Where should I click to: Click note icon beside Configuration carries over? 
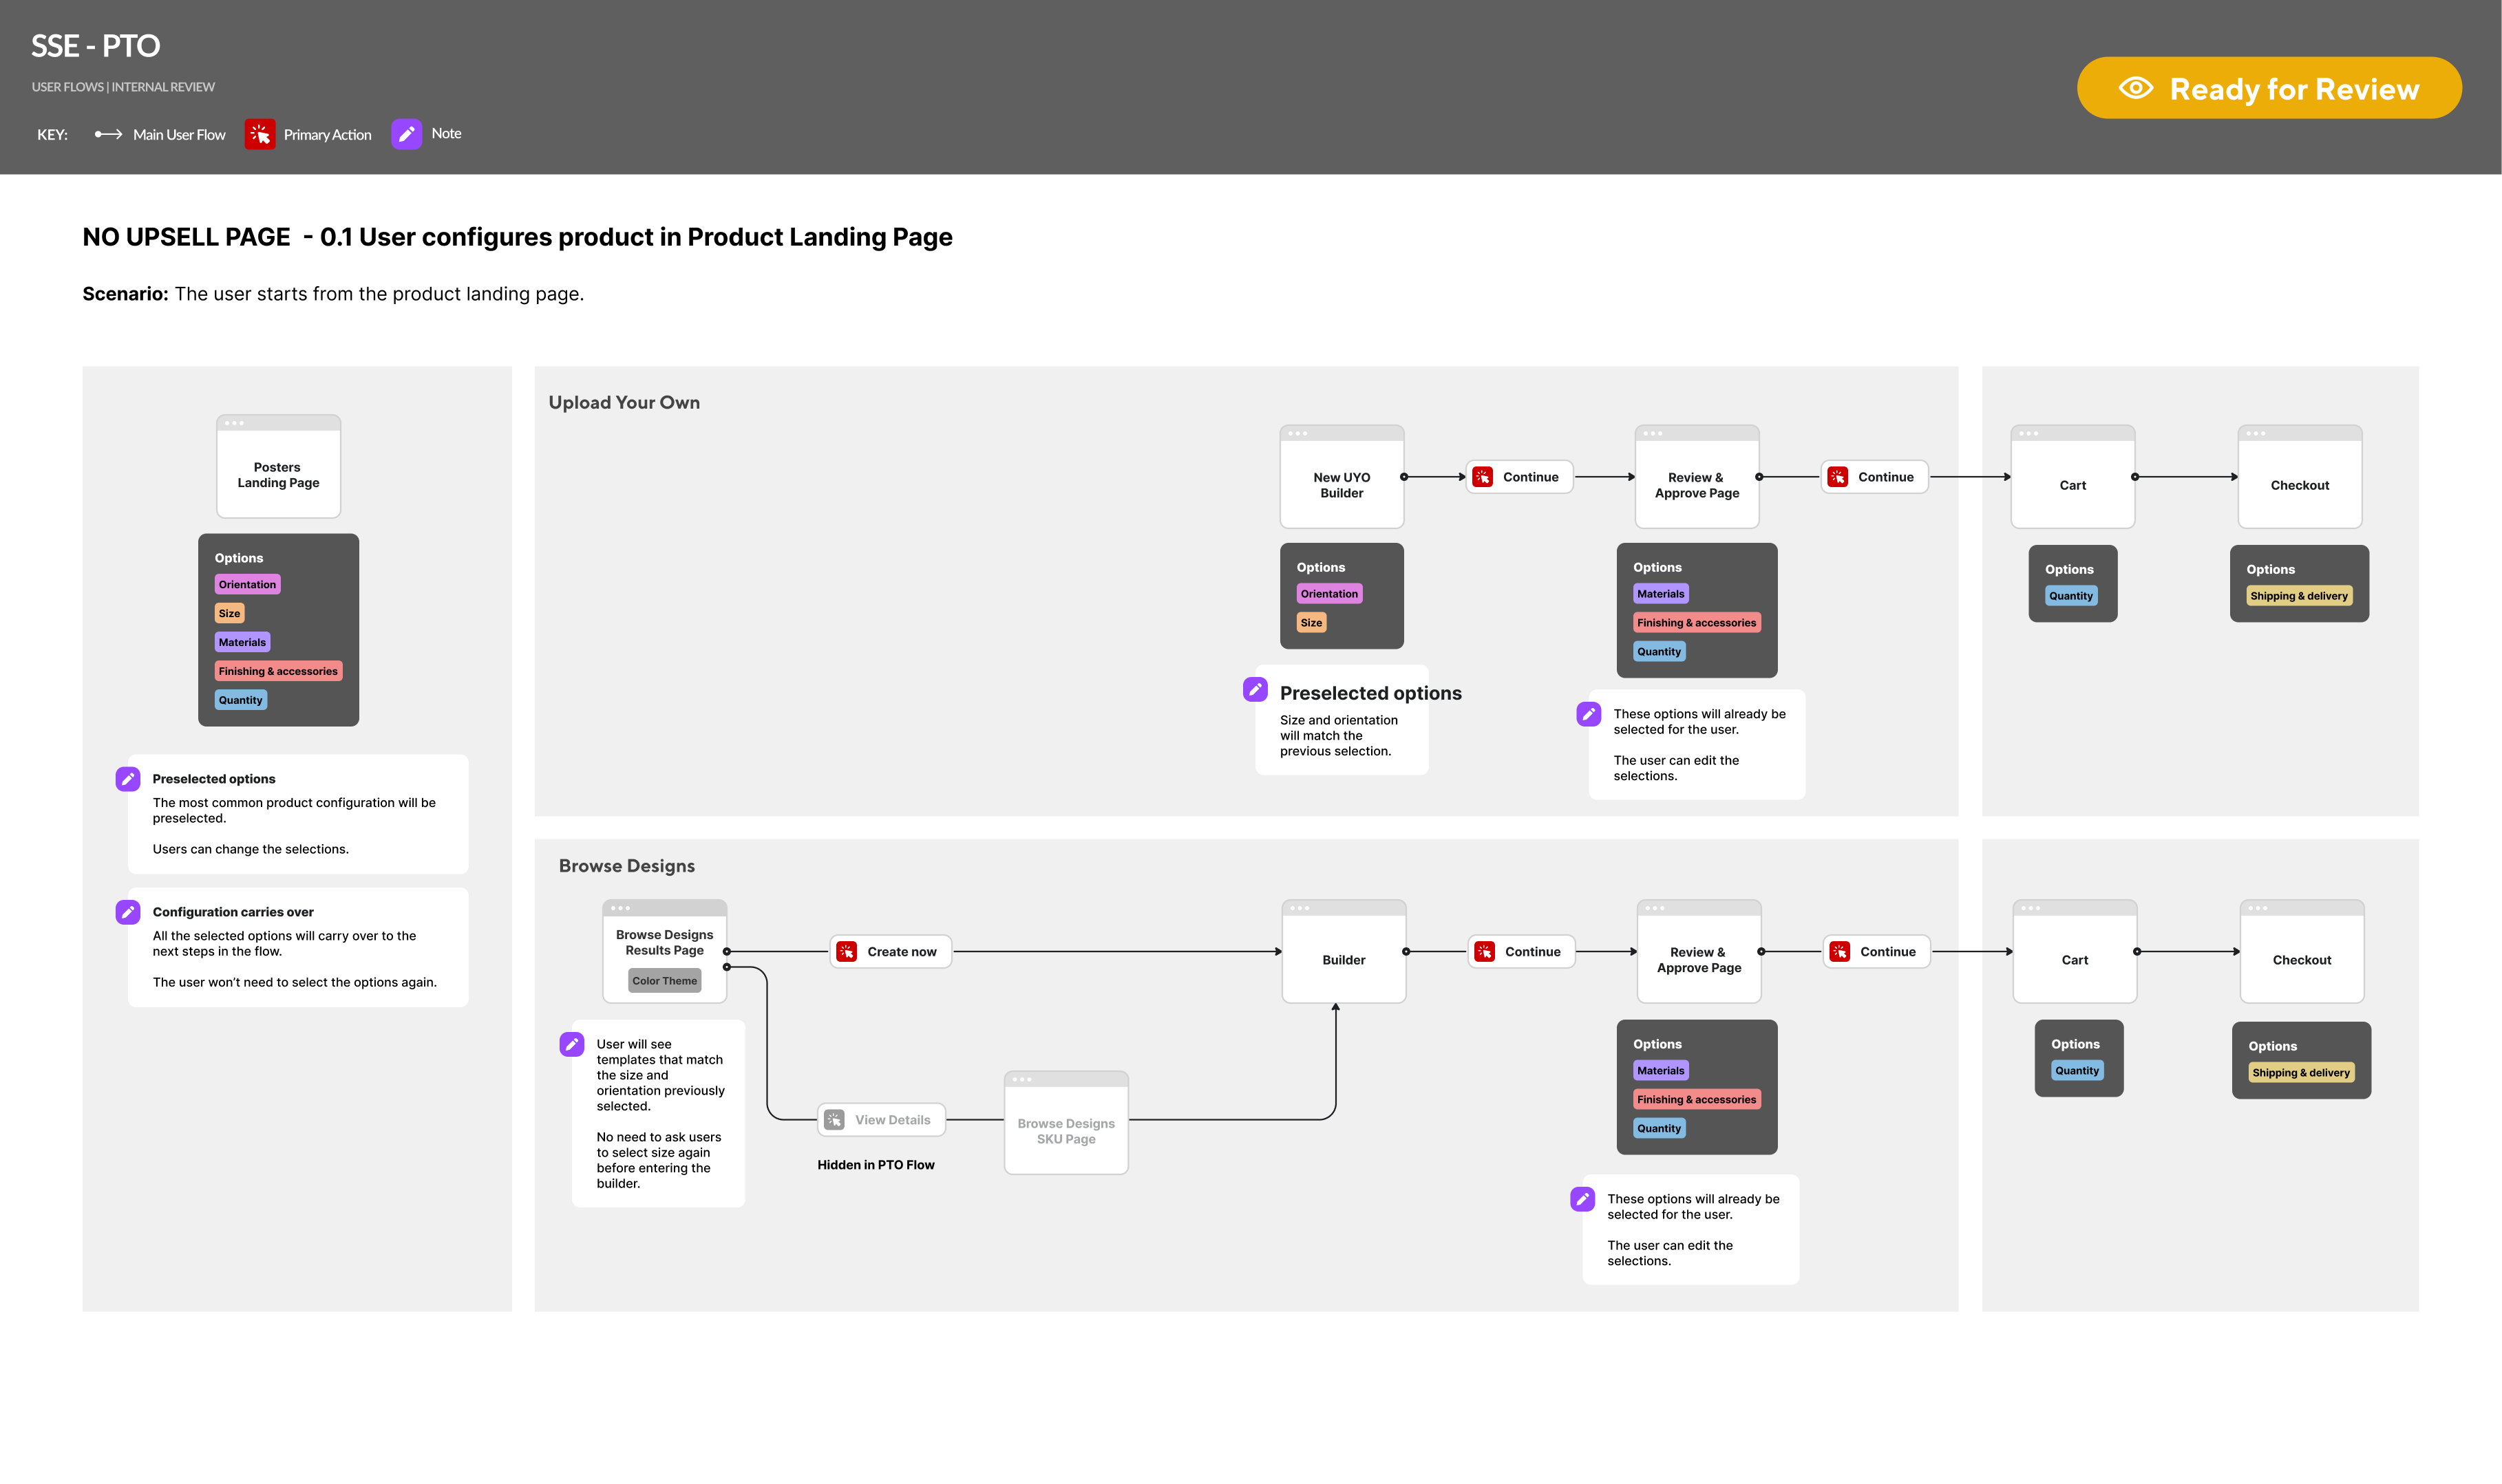pyautogui.click(x=128, y=912)
